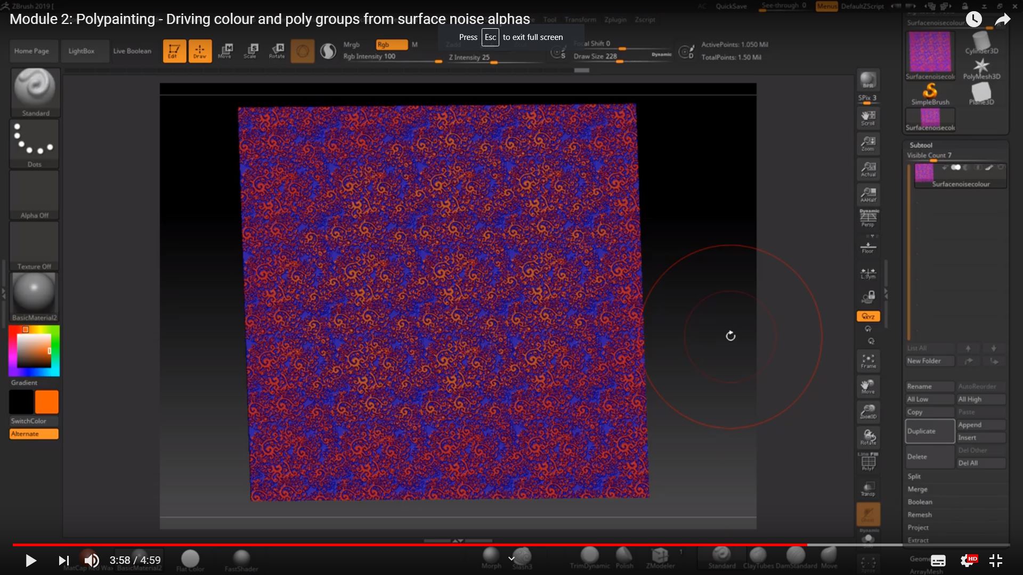This screenshot has width=1023, height=575.
Task: Enable the M material mode
Action: click(x=415, y=45)
